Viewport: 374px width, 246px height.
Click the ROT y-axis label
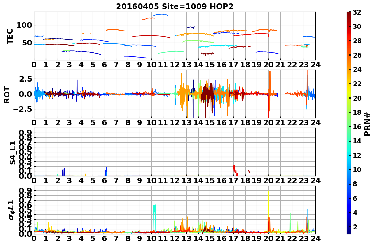(7, 94)
